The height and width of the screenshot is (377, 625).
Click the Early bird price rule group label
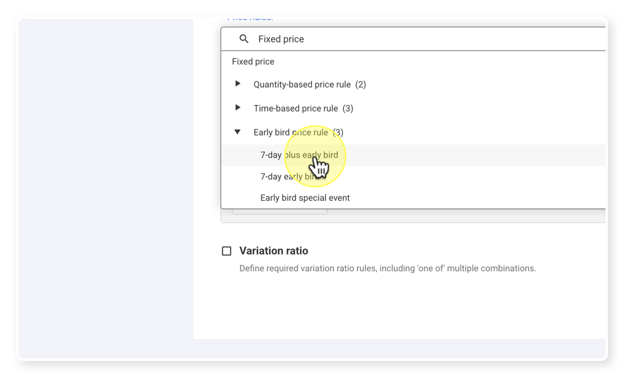291,132
